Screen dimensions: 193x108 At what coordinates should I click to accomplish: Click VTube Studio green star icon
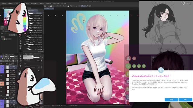pos(134,66)
